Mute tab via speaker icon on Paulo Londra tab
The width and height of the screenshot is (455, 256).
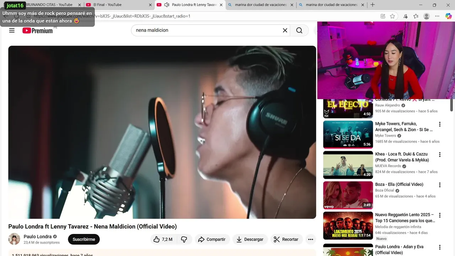(167, 5)
